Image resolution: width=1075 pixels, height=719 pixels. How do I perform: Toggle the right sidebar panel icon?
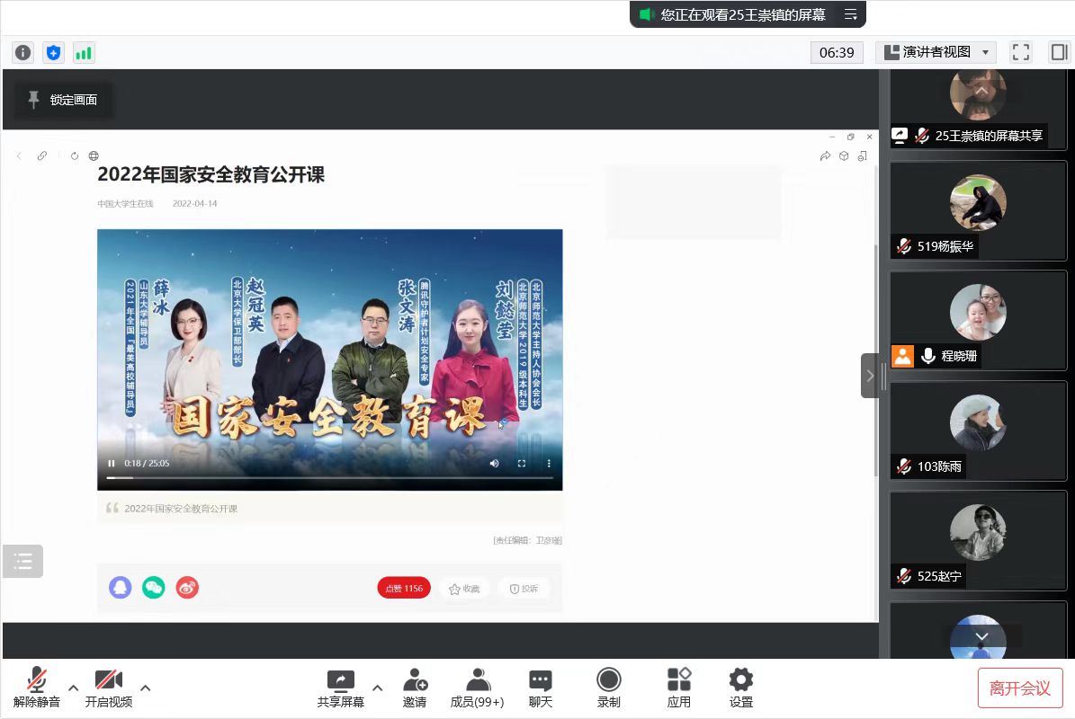1059,52
